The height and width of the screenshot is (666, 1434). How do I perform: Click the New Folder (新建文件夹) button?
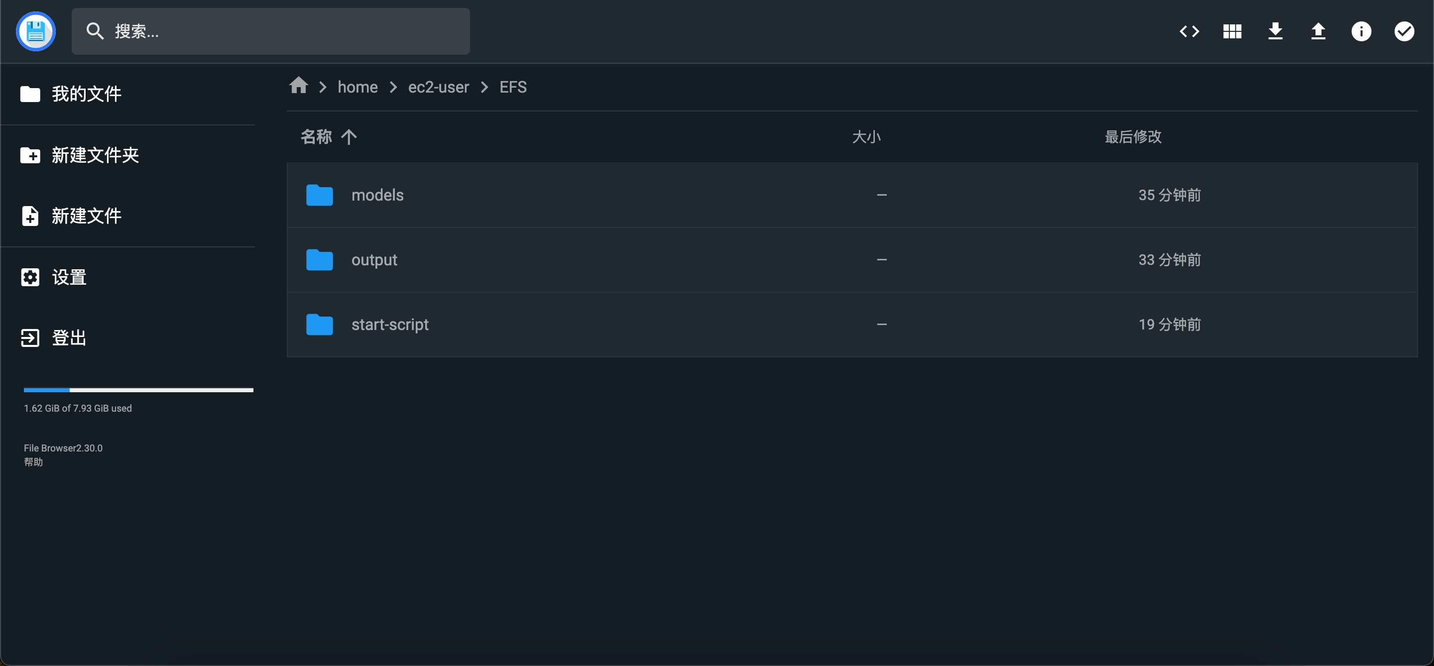pos(127,155)
